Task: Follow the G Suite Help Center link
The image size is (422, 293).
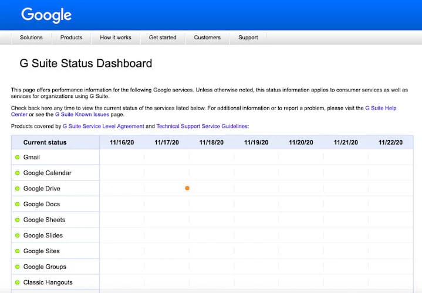Action: (380, 108)
